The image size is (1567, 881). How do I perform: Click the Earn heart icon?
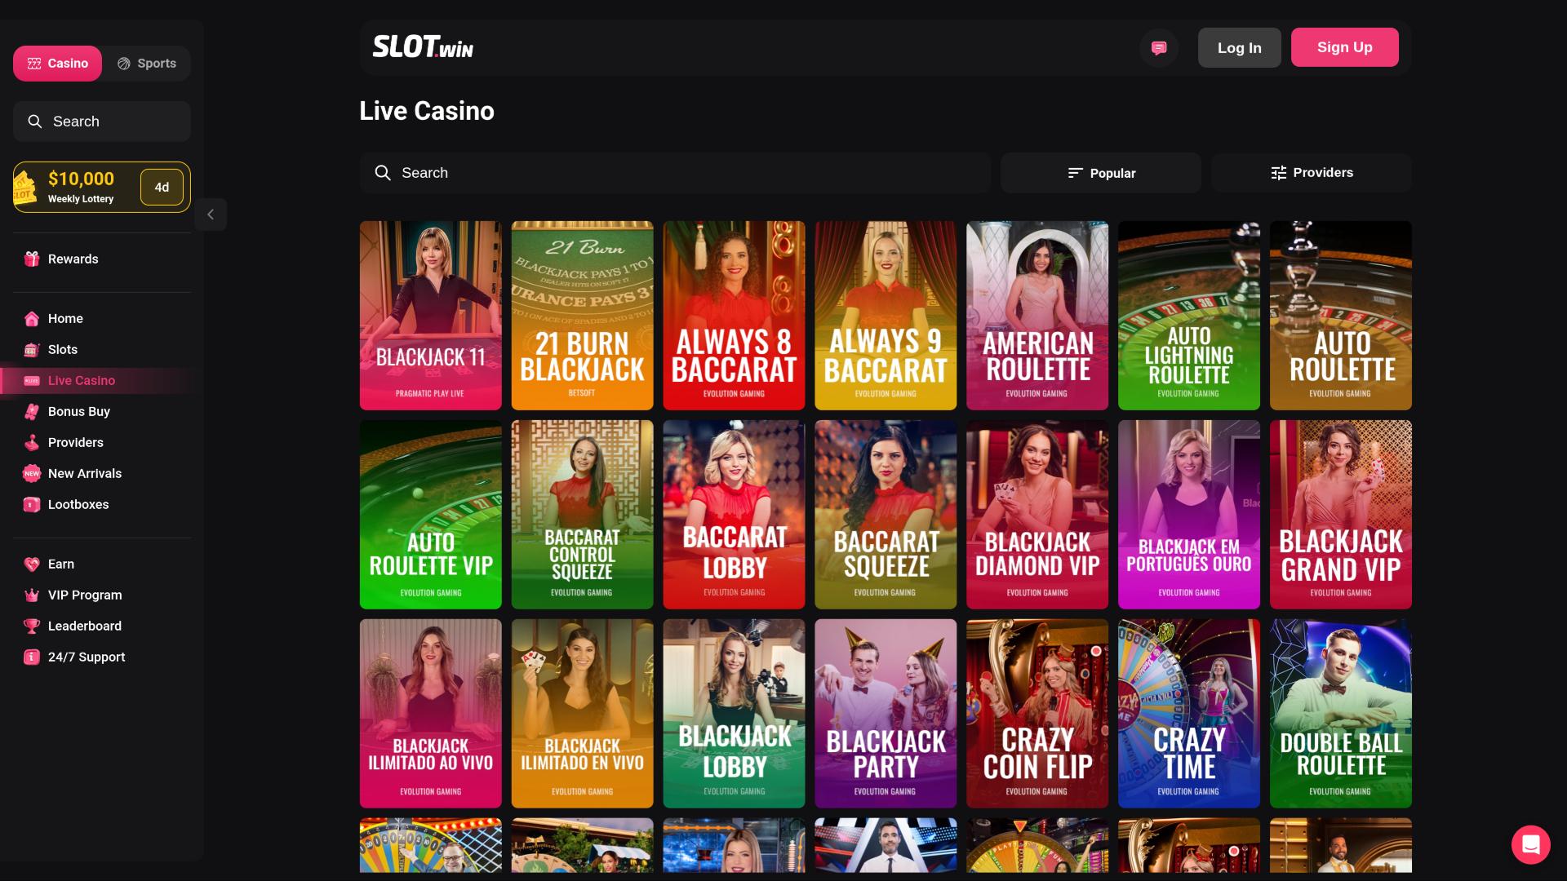point(32,564)
